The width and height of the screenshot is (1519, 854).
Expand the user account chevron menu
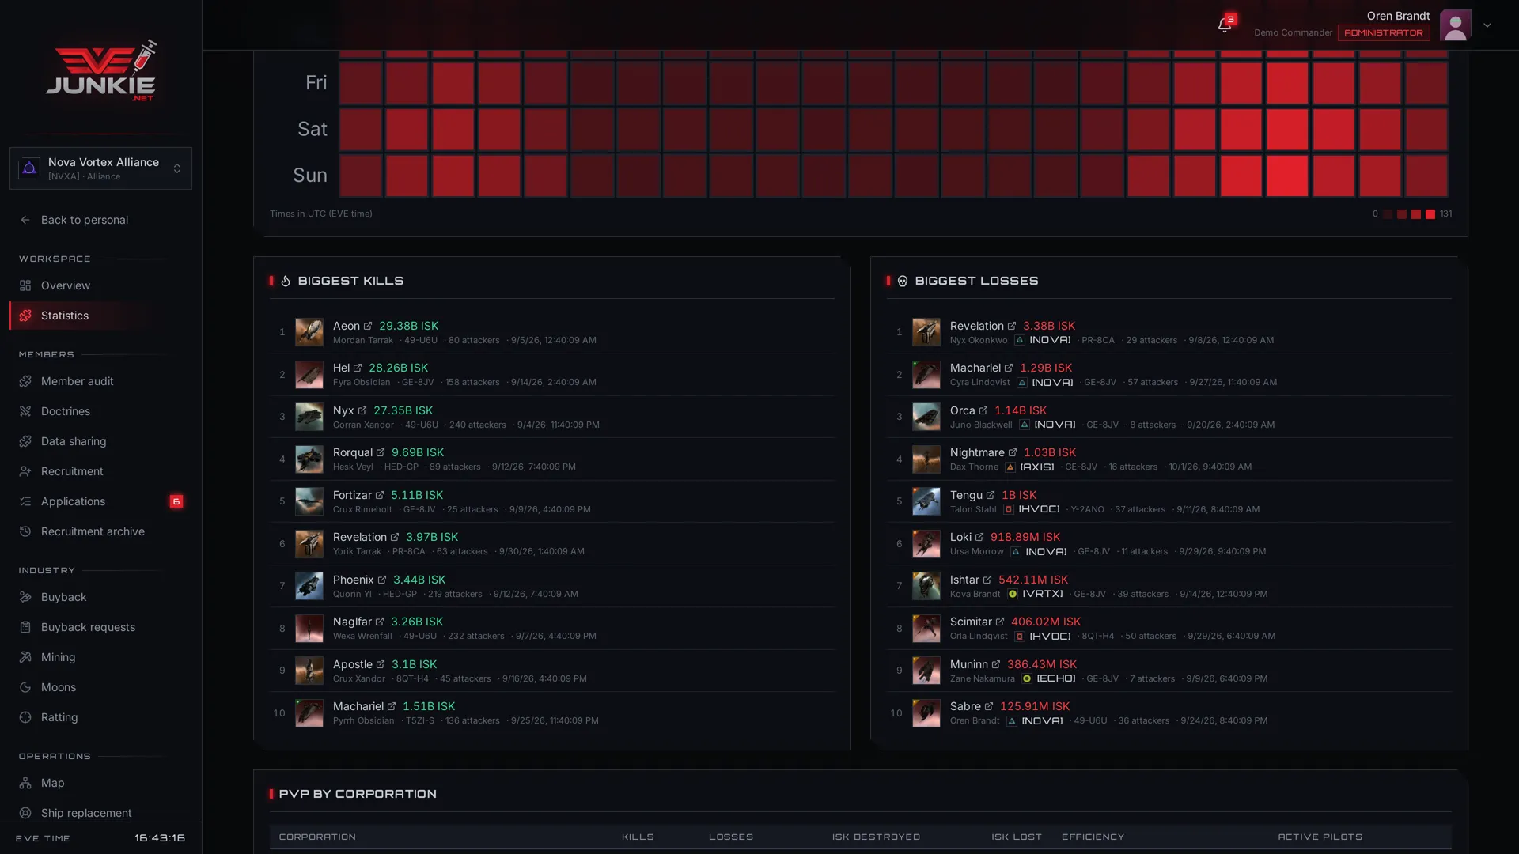pos(1487,25)
